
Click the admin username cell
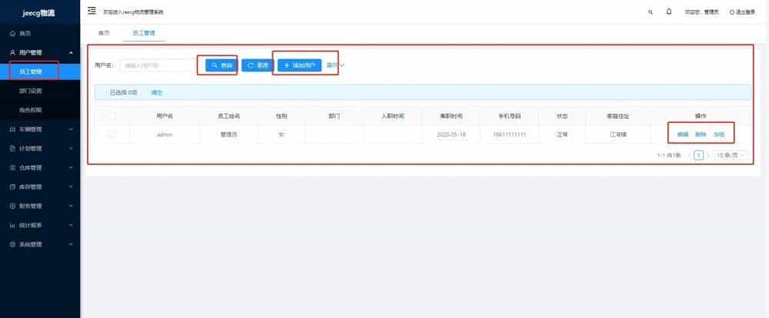coord(164,134)
